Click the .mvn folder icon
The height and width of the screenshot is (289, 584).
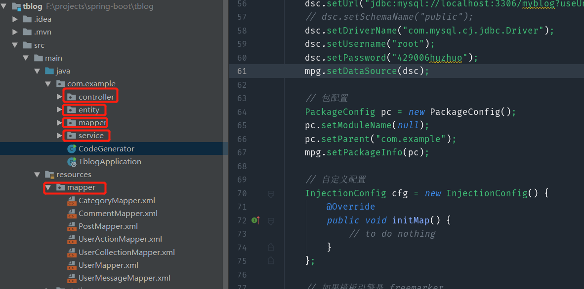coord(27,32)
